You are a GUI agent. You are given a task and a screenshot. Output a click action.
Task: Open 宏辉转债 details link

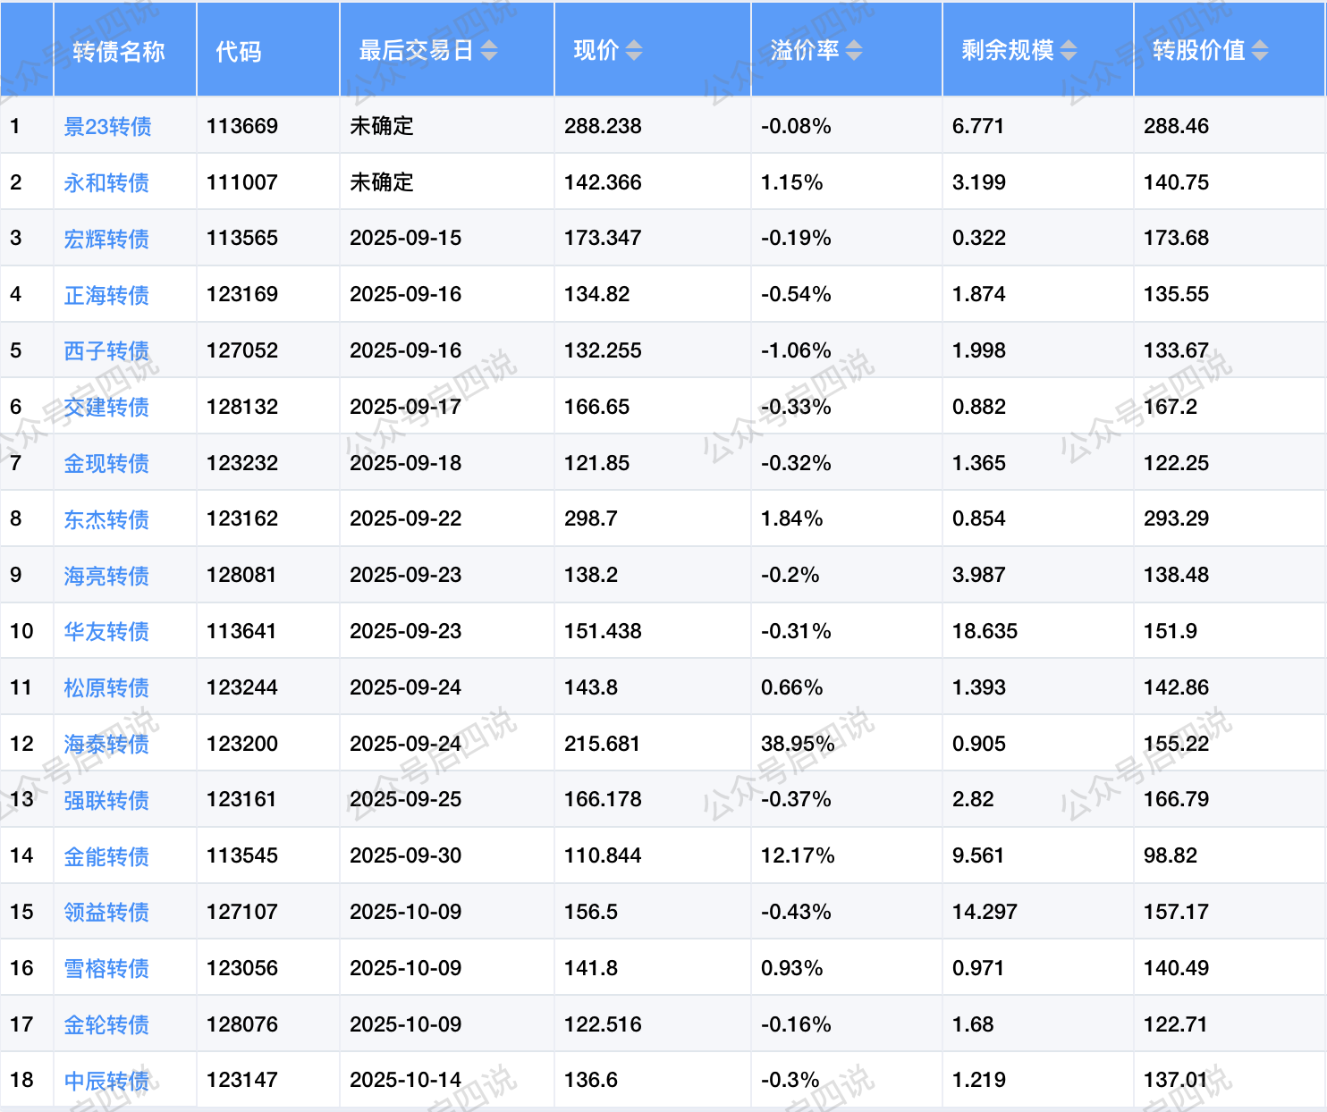pos(106,239)
